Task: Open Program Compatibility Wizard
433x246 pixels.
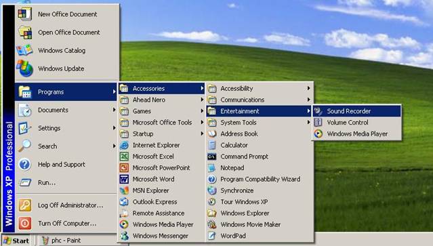Action: pyautogui.click(x=260, y=179)
